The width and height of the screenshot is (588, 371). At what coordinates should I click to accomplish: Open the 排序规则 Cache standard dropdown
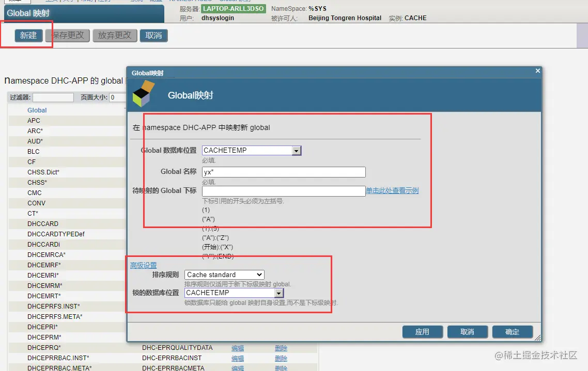point(224,275)
